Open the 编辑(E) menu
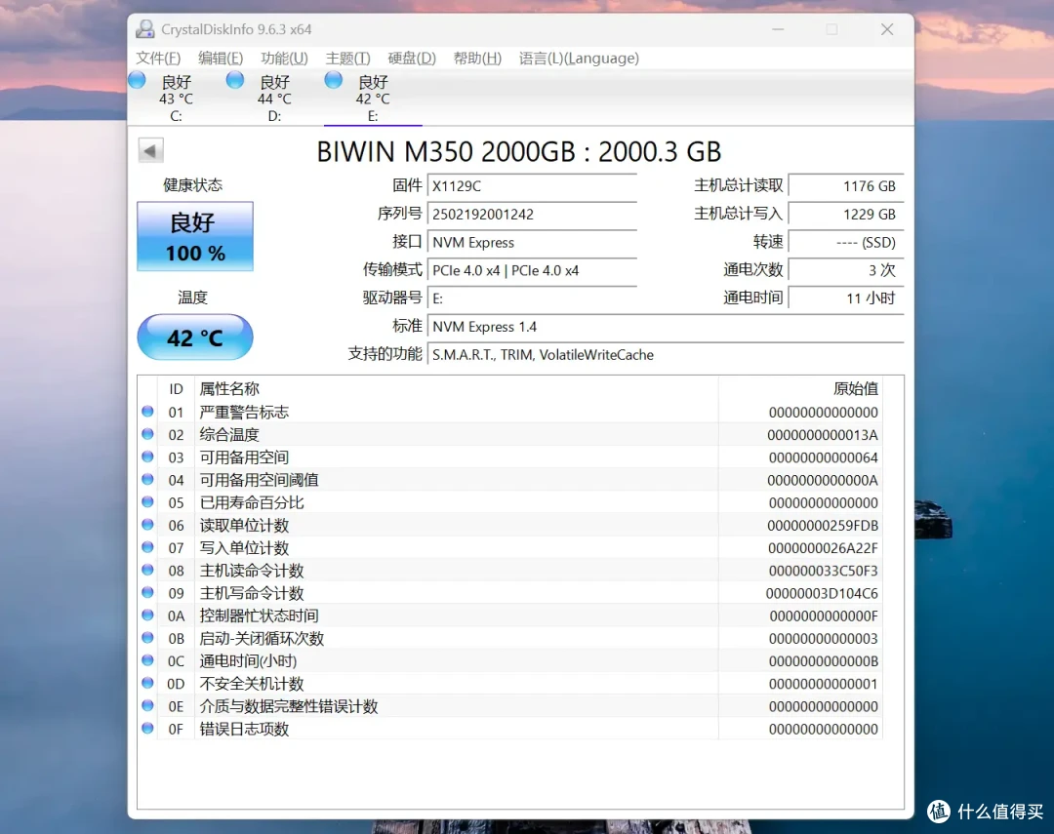The height and width of the screenshot is (834, 1054). tap(221, 59)
